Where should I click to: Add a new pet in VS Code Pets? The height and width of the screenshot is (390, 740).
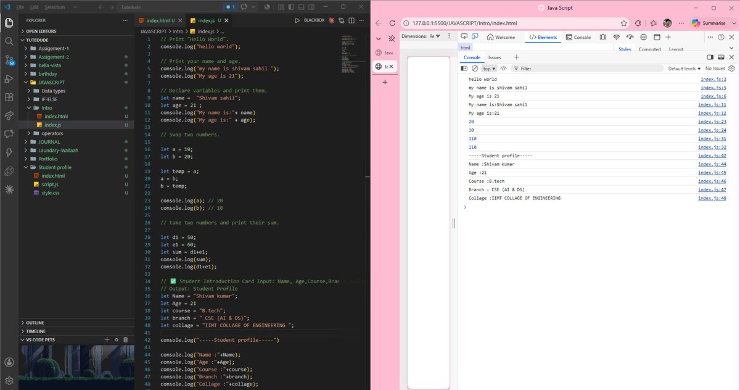[x=107, y=339]
